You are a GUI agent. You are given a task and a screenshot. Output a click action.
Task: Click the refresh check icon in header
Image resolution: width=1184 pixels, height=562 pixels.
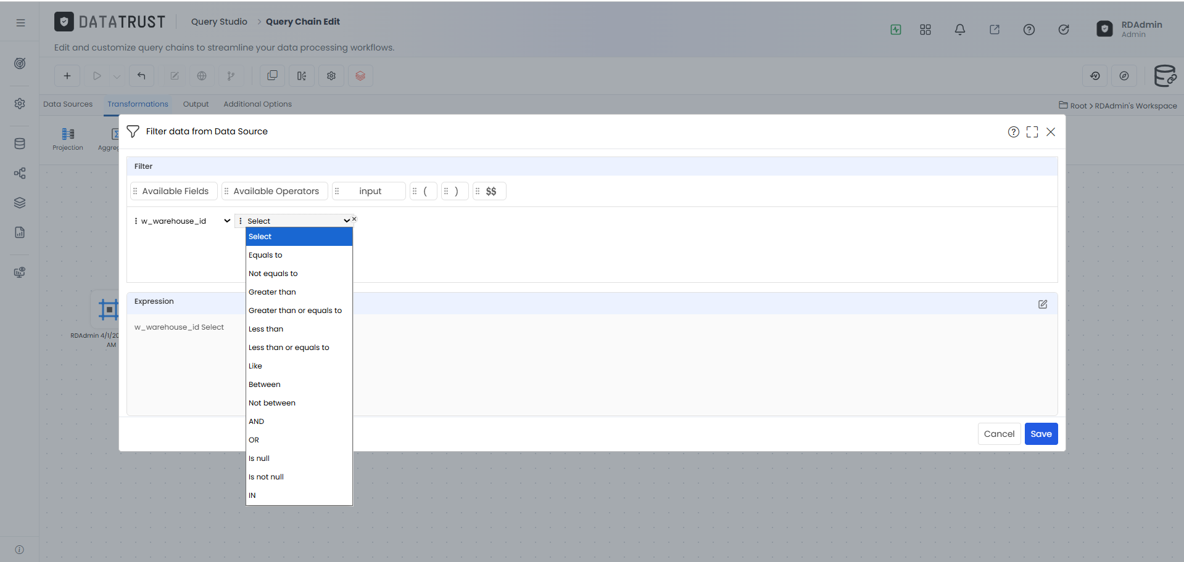1064,30
